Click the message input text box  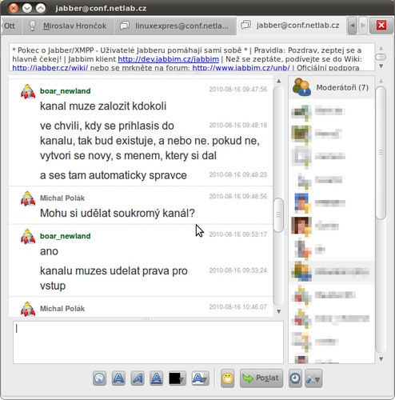point(148,342)
